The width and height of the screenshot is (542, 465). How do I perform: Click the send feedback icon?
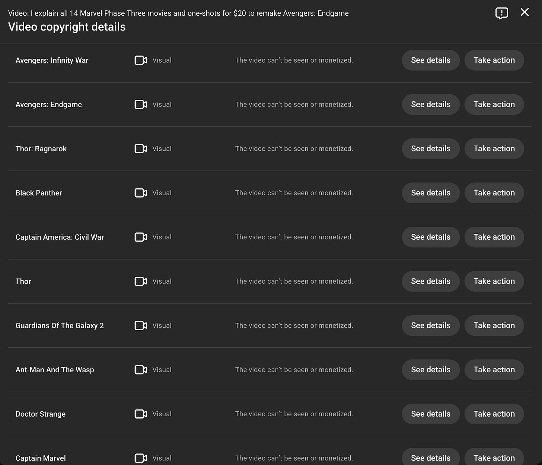point(501,13)
